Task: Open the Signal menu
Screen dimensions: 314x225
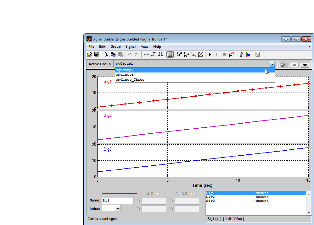Action: click(x=130, y=46)
